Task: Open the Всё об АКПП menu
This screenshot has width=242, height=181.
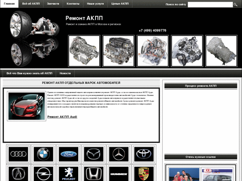Action: click(x=31, y=4)
